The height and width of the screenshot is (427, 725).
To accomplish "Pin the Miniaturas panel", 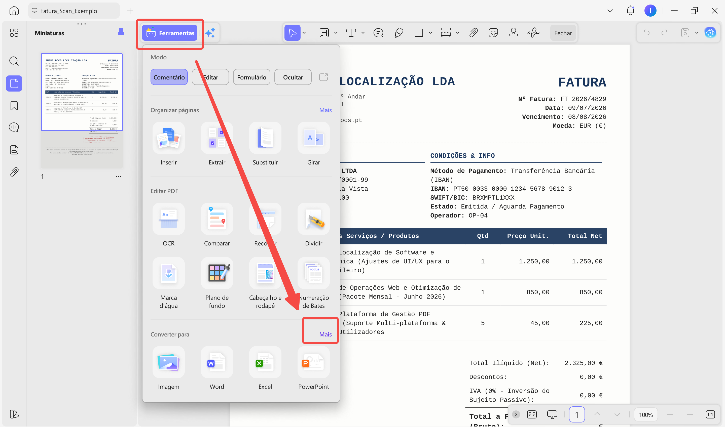I will pyautogui.click(x=121, y=33).
